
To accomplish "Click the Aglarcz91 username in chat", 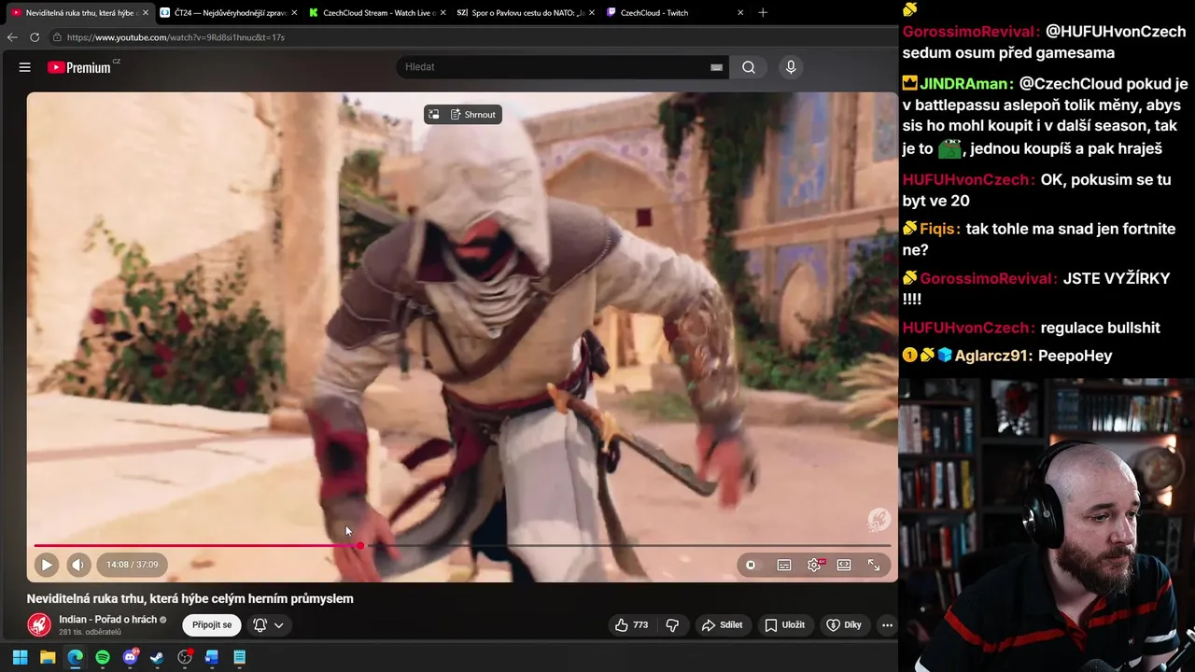I will (x=993, y=356).
